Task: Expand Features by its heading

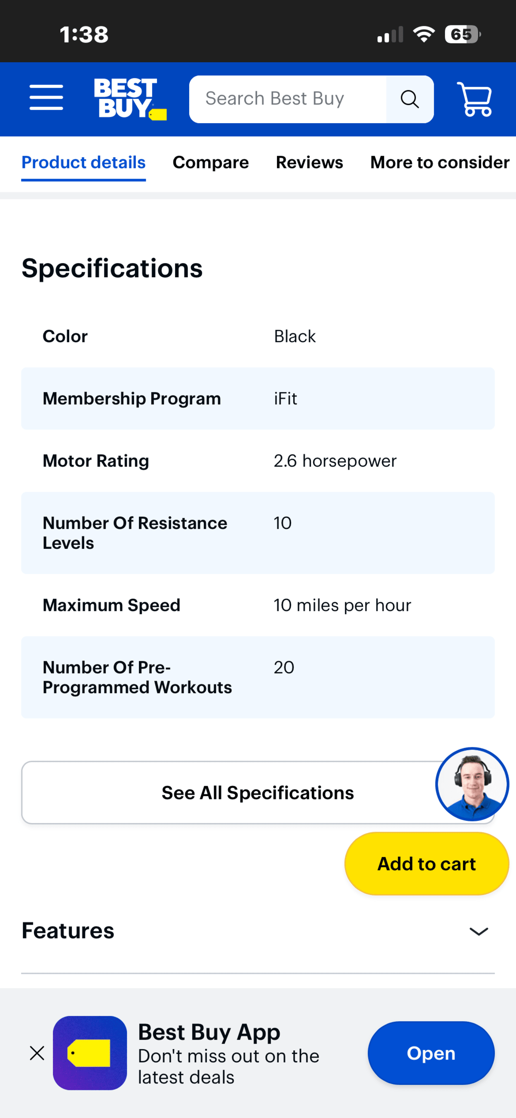Action: (x=68, y=931)
